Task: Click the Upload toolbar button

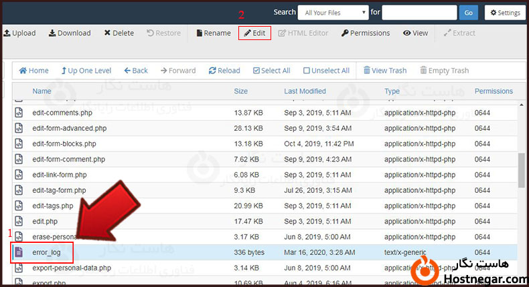Action: (19, 33)
